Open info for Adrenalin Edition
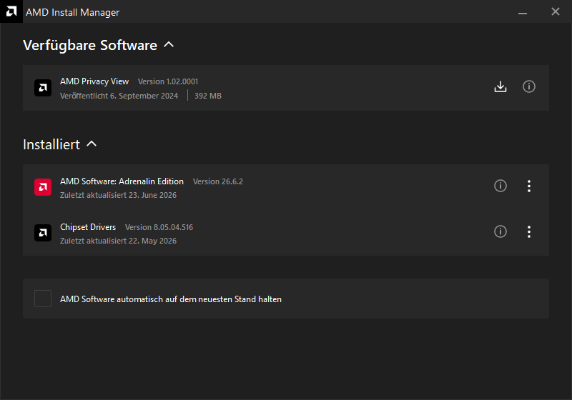572x400 pixels. point(500,186)
